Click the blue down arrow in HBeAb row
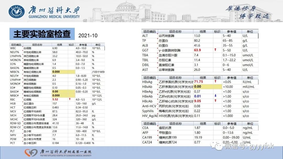The width and height of the screenshot is (283, 159). coord(215,96)
